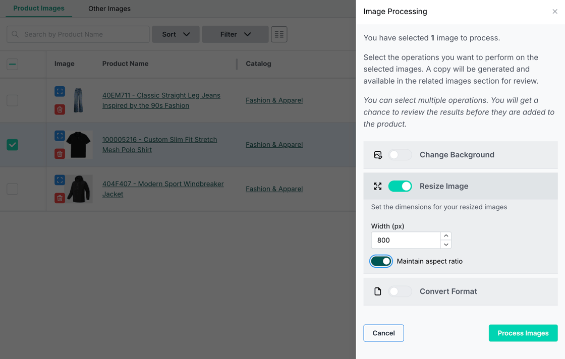Image resolution: width=565 pixels, height=359 pixels.
Task: Increase width using the up stepper arrow
Action: (446, 236)
